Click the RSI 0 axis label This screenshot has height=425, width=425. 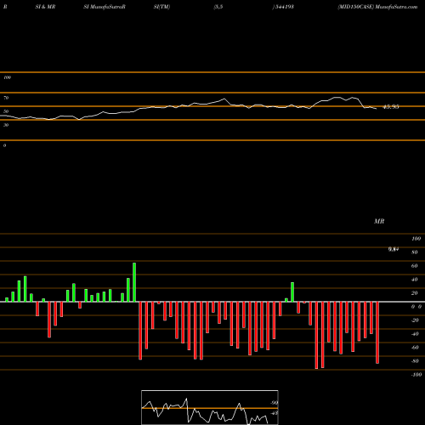(x=4, y=145)
